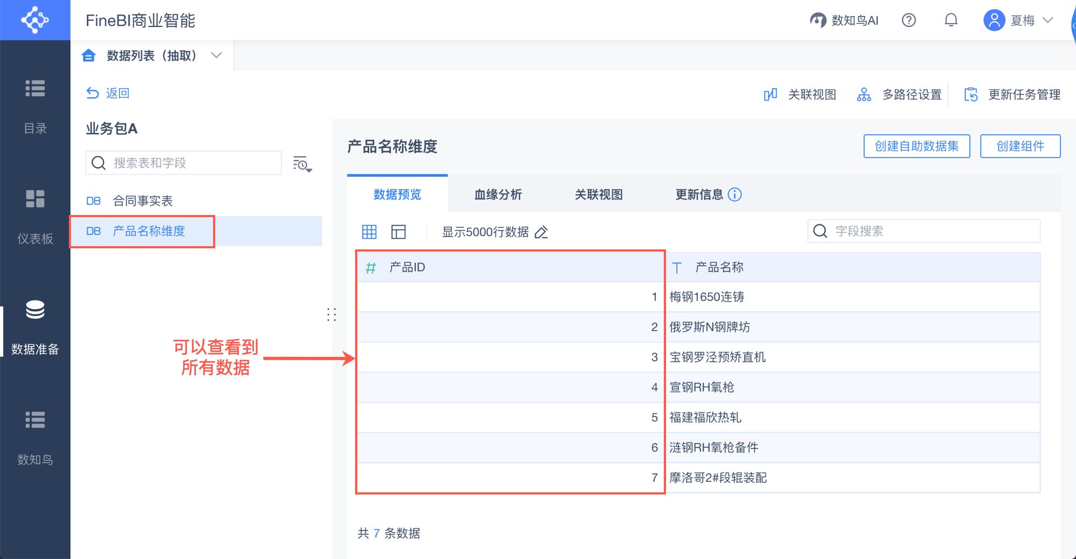Click the help question mark icon
This screenshot has width=1076, height=559.
[909, 20]
